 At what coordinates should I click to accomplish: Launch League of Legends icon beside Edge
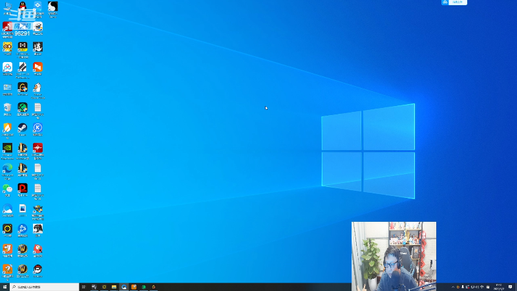pyautogui.click(x=23, y=169)
